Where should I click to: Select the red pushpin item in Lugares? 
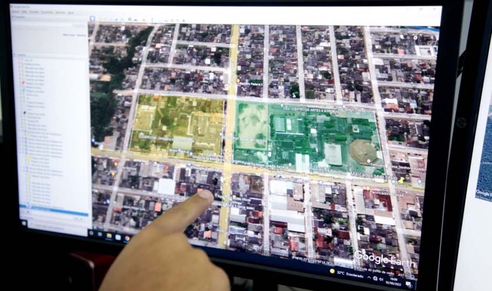point(23,83)
